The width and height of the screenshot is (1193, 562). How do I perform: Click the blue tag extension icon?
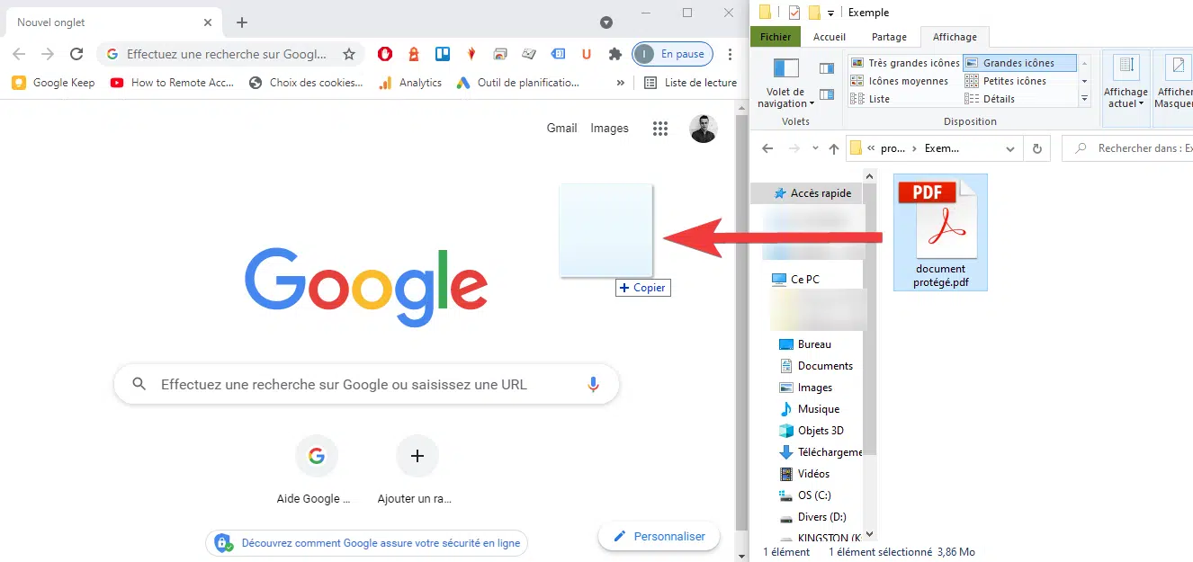(x=558, y=54)
